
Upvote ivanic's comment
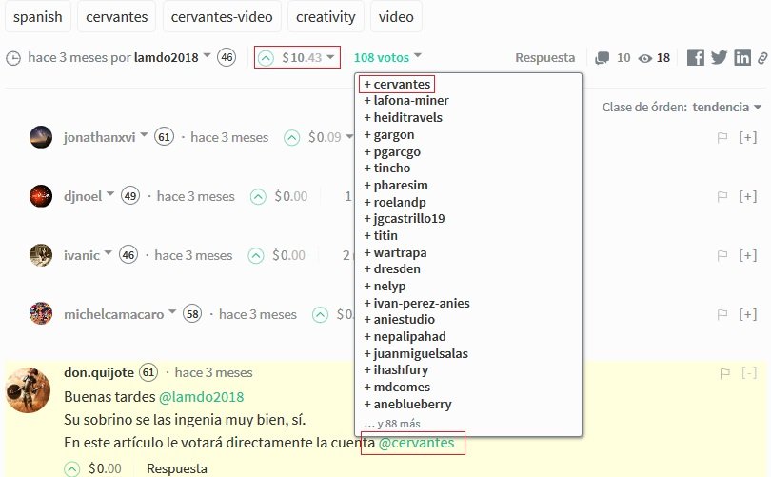click(256, 256)
